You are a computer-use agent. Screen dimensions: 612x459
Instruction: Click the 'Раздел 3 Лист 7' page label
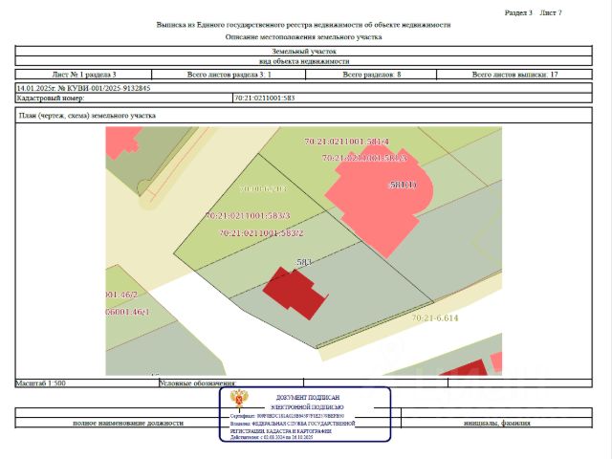[534, 12]
